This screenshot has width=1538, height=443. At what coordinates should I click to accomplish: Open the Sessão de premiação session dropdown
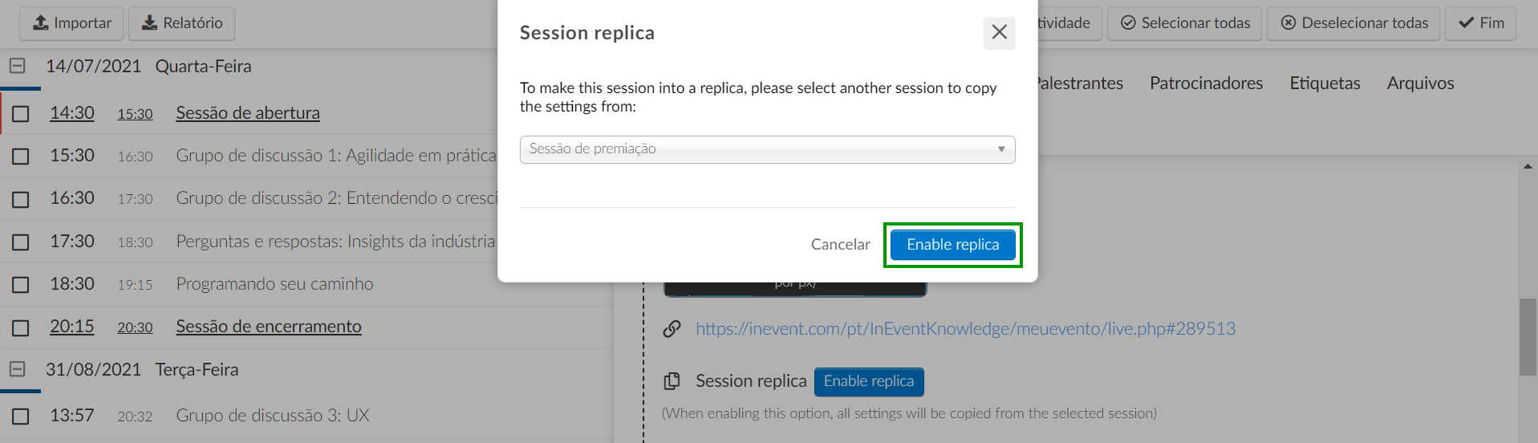coord(768,149)
